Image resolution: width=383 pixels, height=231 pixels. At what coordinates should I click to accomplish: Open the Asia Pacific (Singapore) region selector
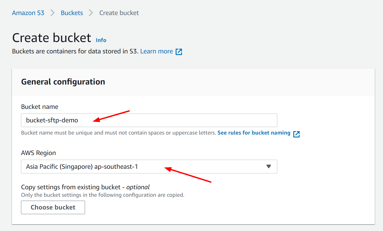point(149,166)
